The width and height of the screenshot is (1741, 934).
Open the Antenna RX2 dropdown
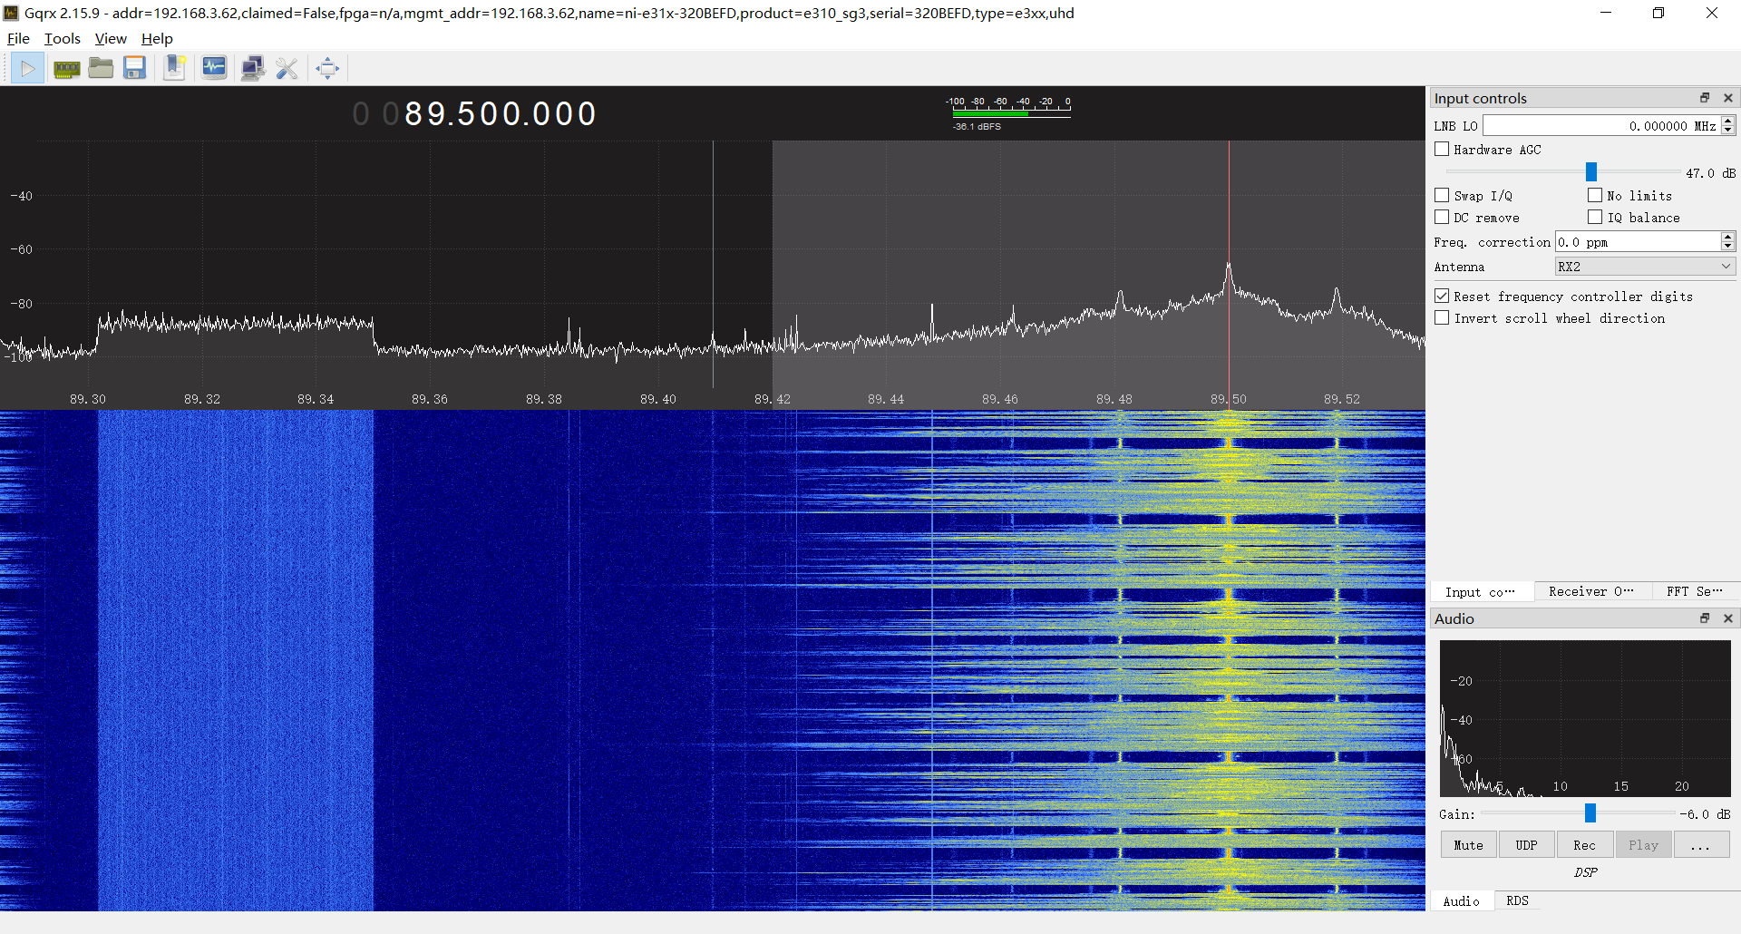pyautogui.click(x=1645, y=267)
